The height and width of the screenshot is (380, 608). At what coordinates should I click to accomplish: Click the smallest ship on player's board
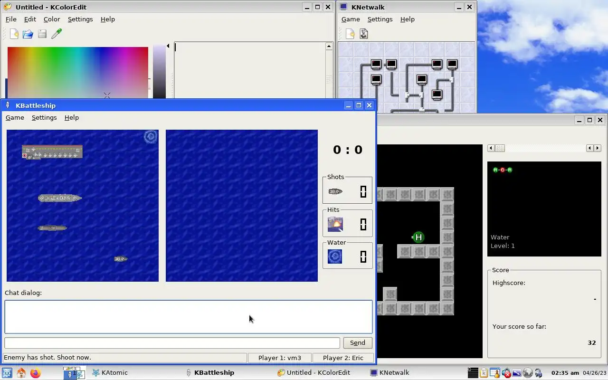click(x=121, y=259)
